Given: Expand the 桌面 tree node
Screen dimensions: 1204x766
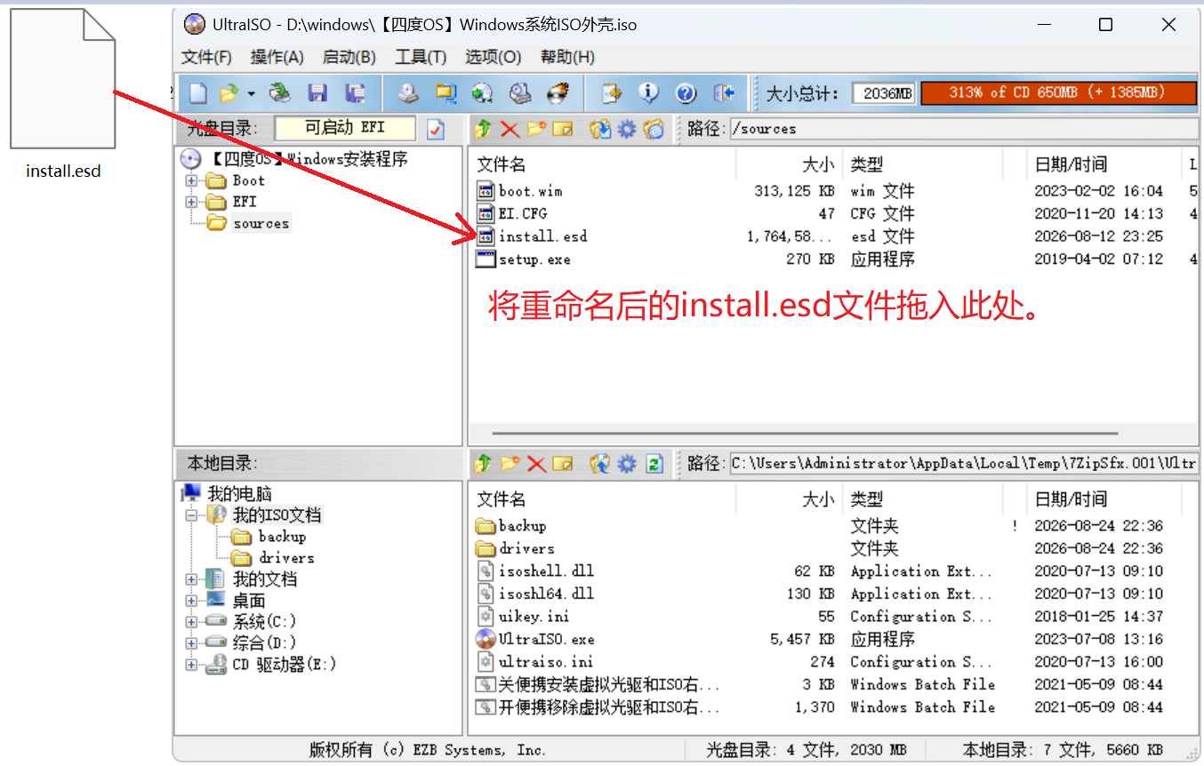Looking at the screenshot, I should 191,600.
